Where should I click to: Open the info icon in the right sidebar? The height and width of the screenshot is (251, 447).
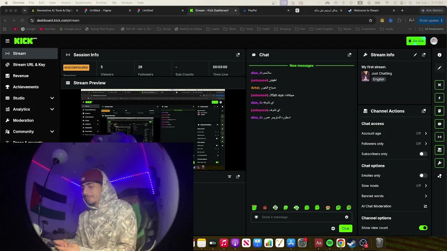(439, 55)
